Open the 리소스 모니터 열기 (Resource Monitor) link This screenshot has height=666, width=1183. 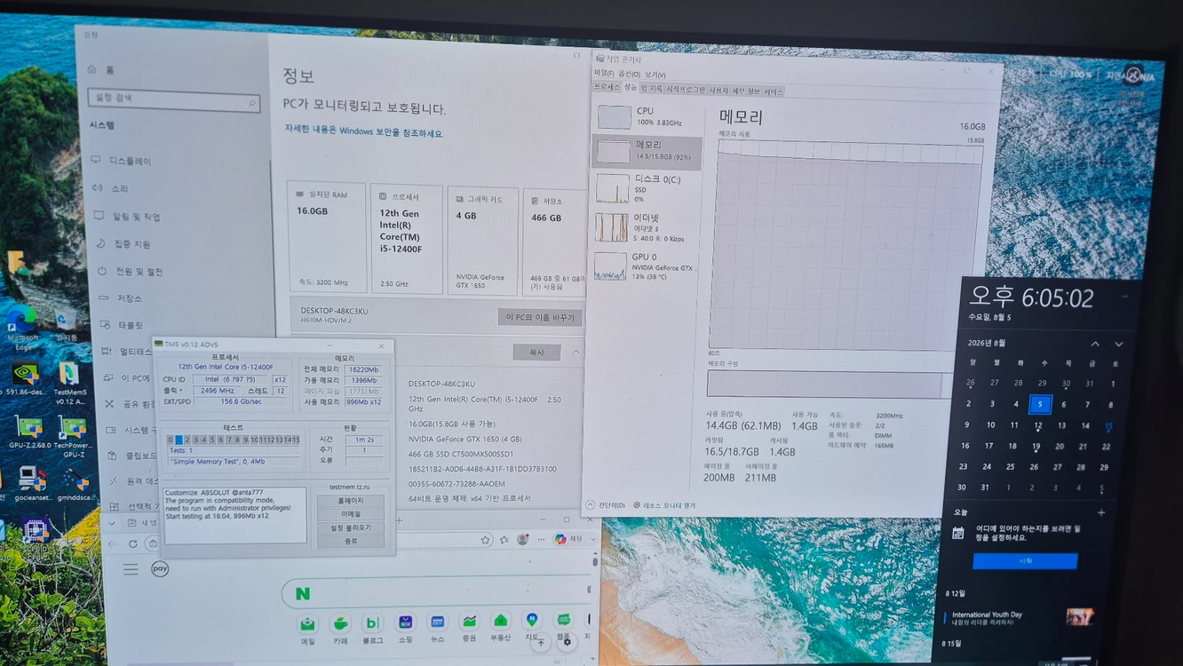[663, 506]
